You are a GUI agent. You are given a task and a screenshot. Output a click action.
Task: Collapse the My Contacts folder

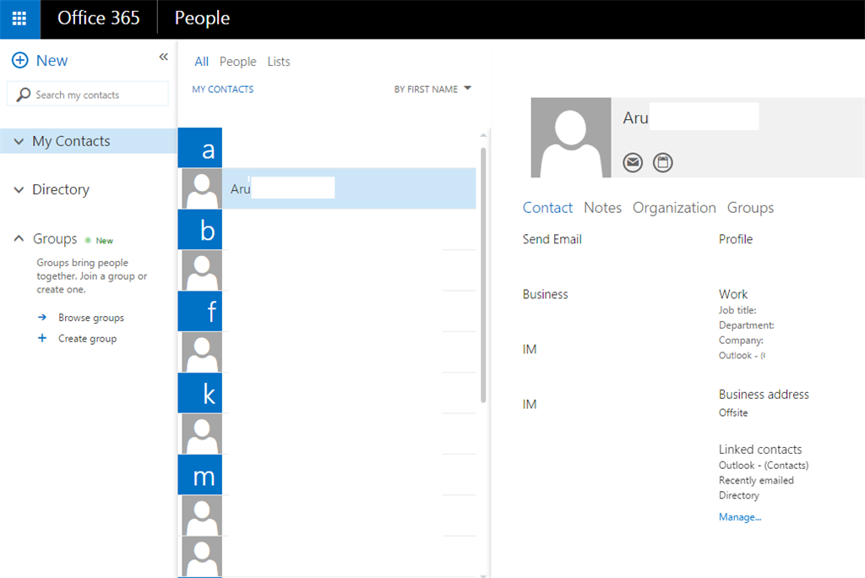[19, 142]
